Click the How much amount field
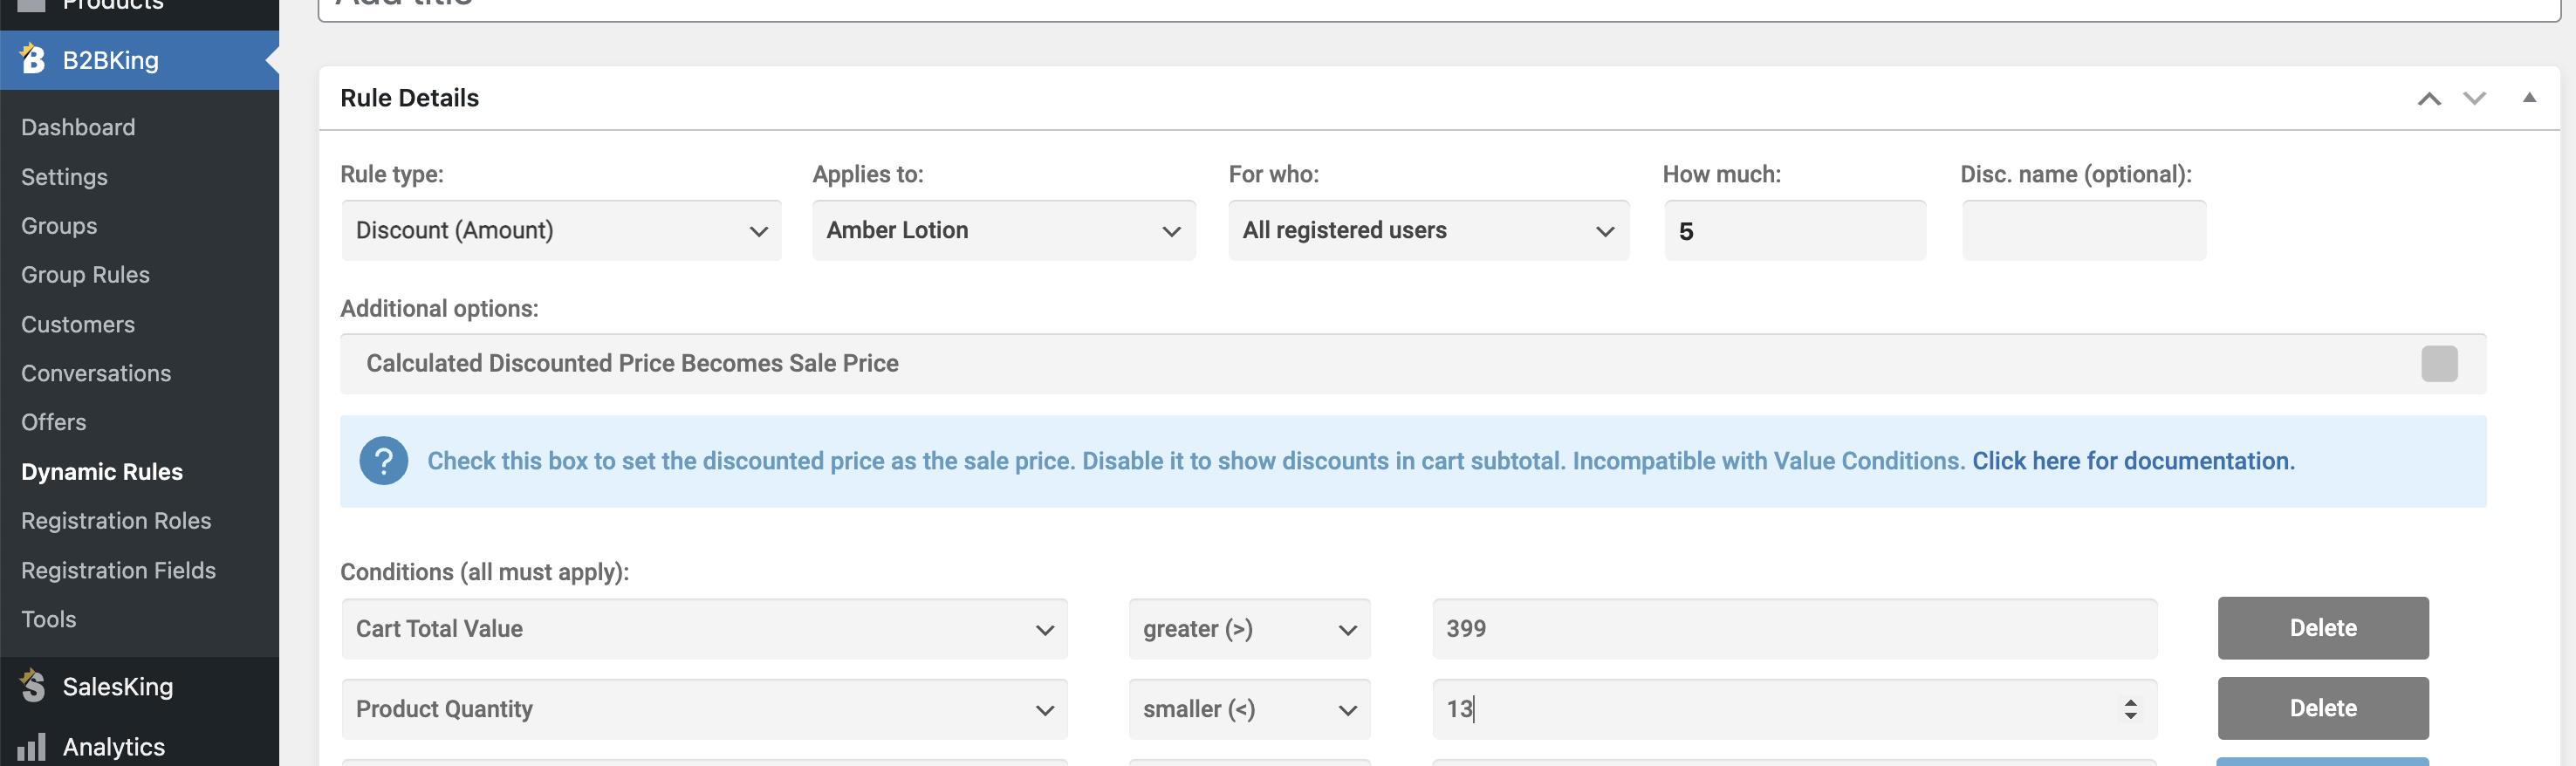 click(1795, 230)
